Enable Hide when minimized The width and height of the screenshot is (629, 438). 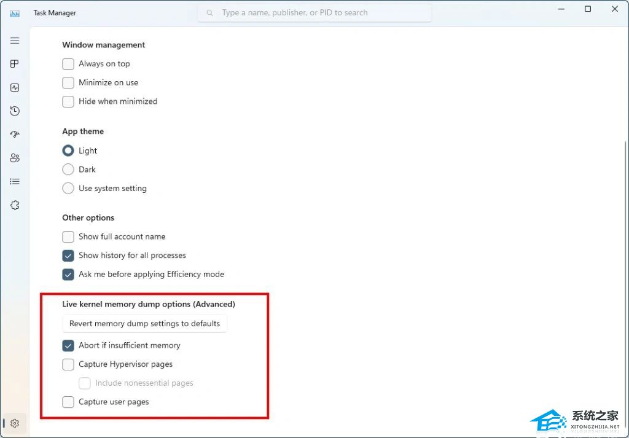click(x=68, y=101)
